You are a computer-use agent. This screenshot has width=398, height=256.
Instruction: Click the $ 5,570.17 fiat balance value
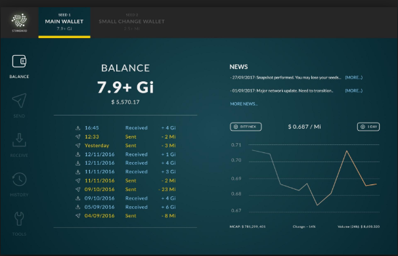tap(125, 102)
